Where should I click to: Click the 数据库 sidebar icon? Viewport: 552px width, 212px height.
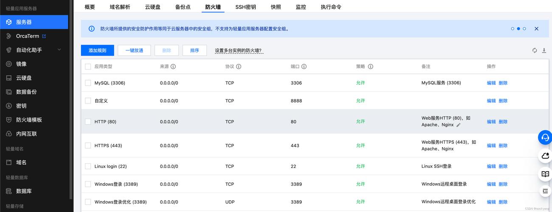tap(9, 191)
